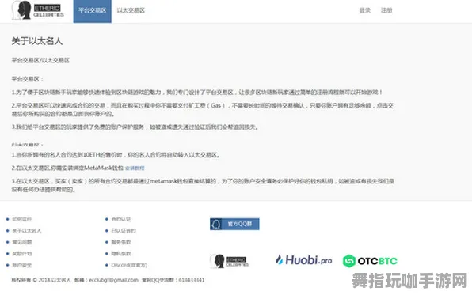Screen dimensions: 472x295
Task: Click the OTCBTC partner logo
Action: (370, 261)
